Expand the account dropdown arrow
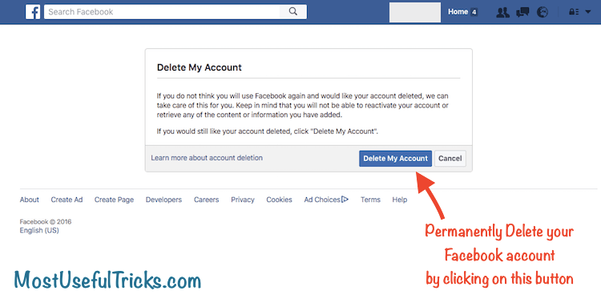 coord(588,12)
